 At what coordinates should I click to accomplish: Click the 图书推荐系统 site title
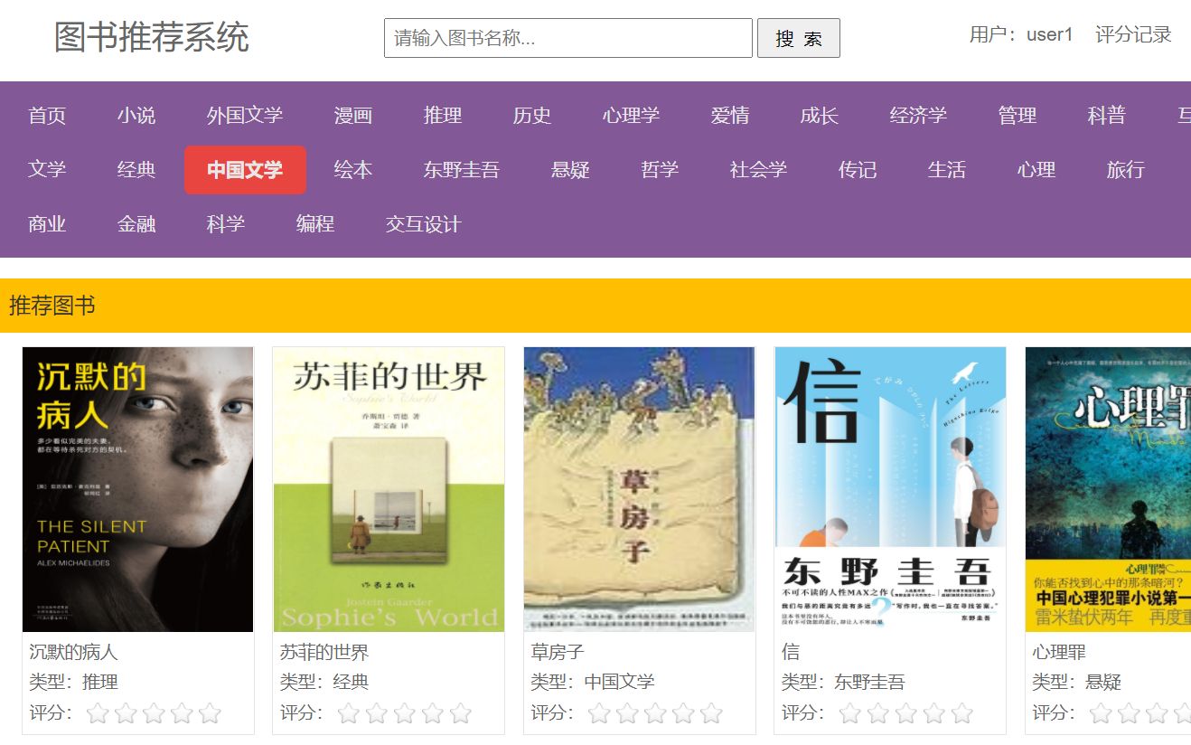click(x=152, y=38)
